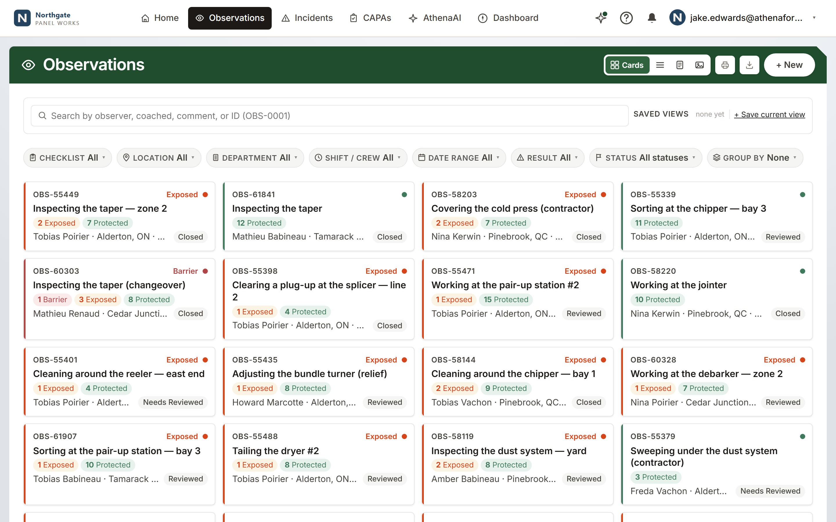Screen dimensions: 836x522
Task: Click the 12 Protected badge on OBS-61841
Action: [259, 223]
